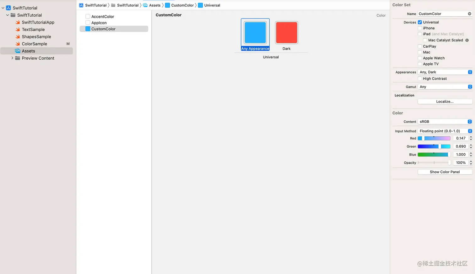Open the Appearances dropdown

(x=445, y=72)
